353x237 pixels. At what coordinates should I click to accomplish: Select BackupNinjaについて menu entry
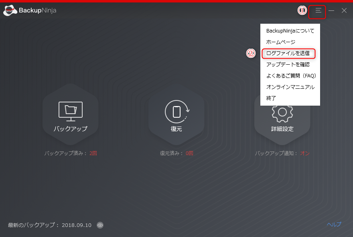(x=290, y=31)
